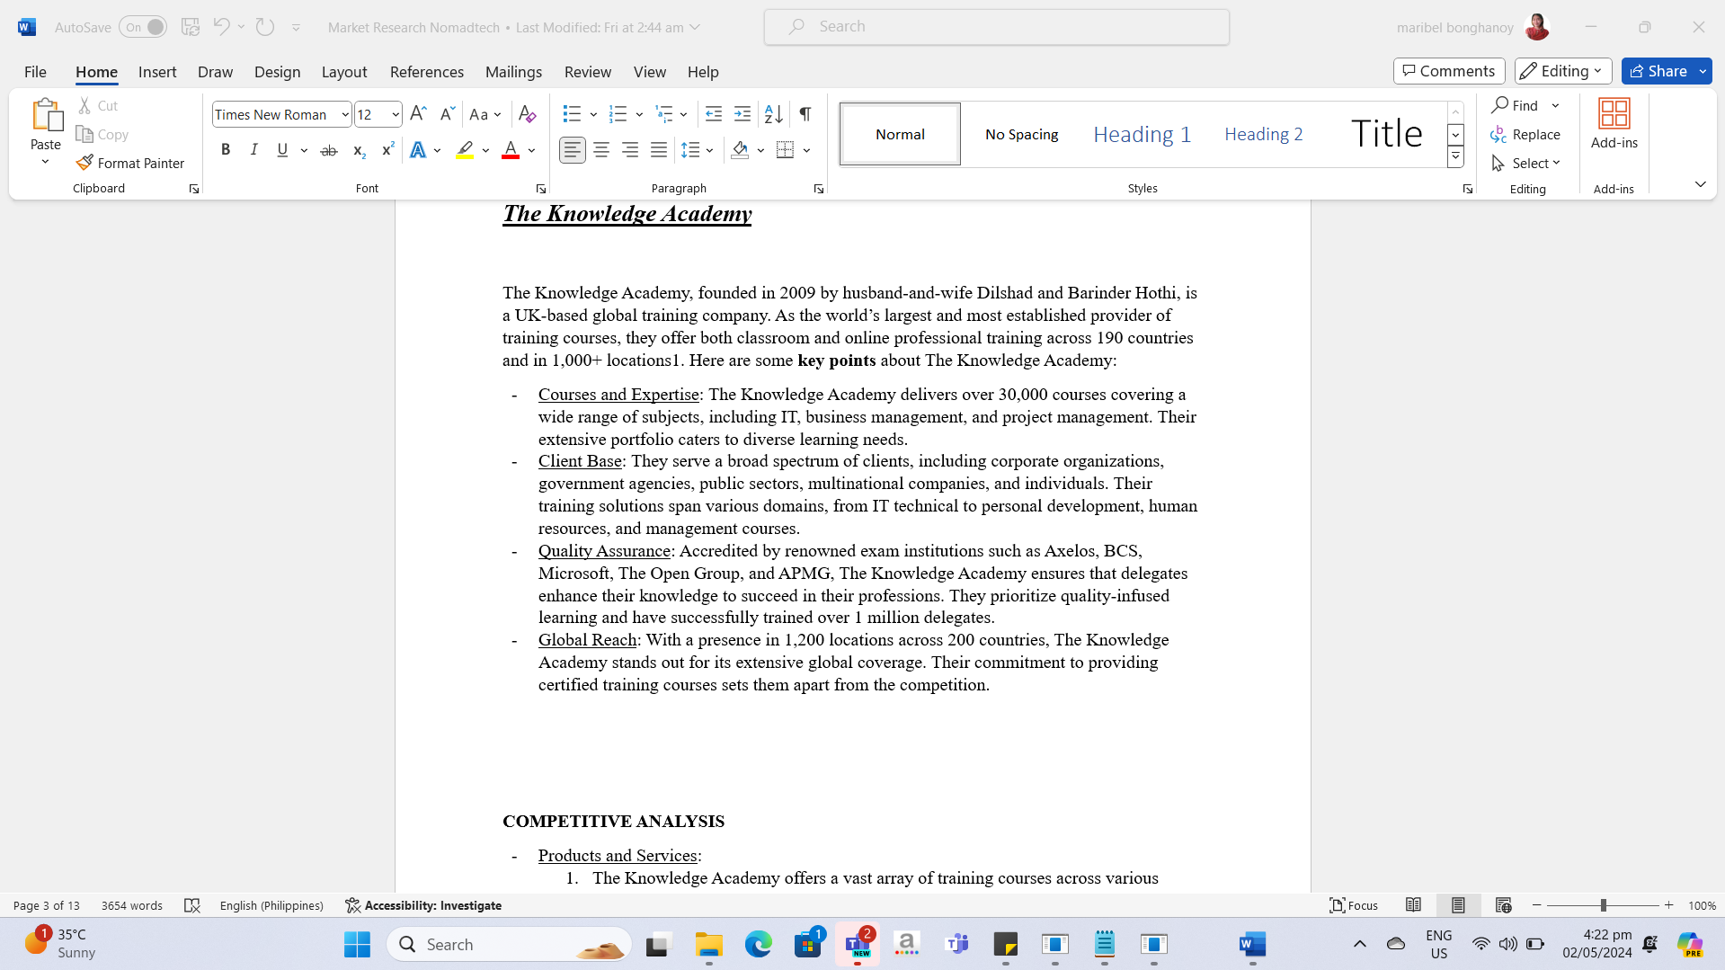This screenshot has height=970, width=1725.
Task: Apply yellow text highlight color
Action: click(x=465, y=150)
